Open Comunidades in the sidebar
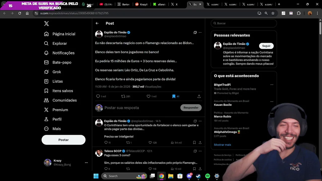This screenshot has height=181, width=322. point(60,100)
